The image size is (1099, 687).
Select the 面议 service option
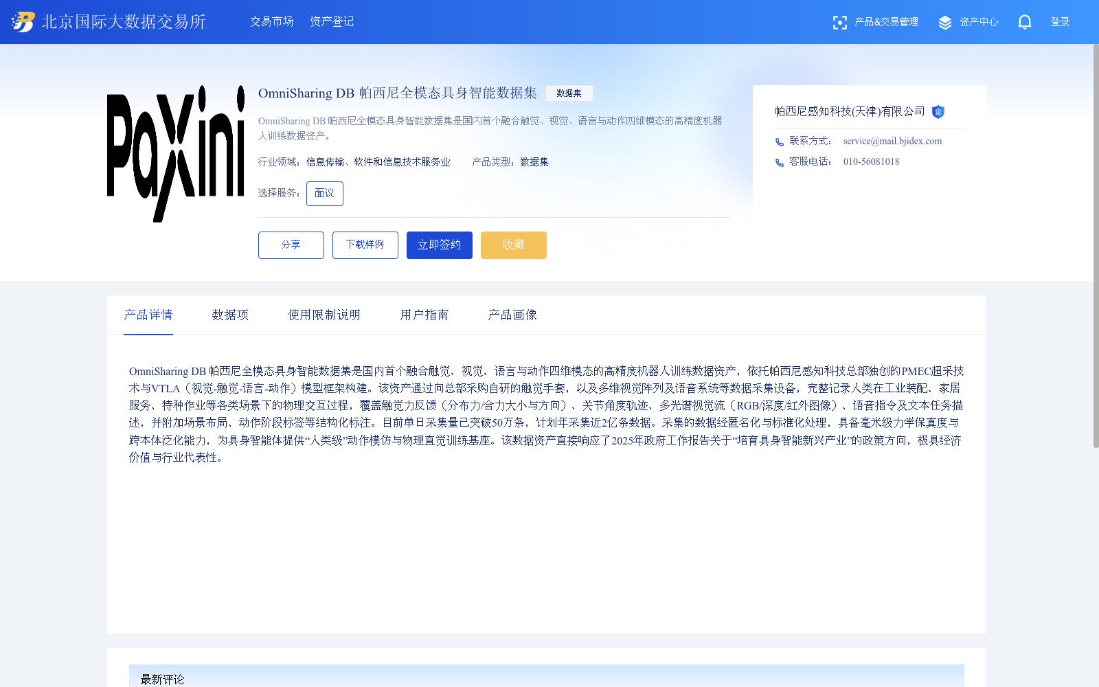point(324,194)
